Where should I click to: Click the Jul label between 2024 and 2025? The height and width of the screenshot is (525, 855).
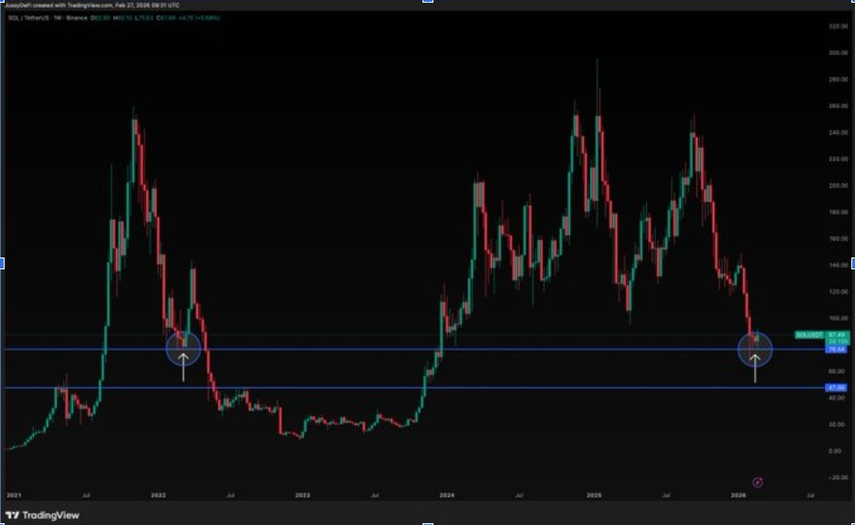point(519,496)
